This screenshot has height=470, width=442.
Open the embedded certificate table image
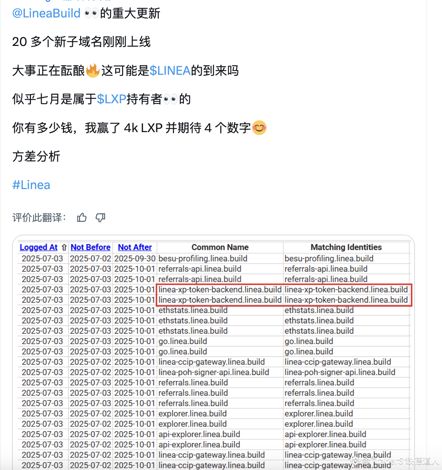click(214, 352)
